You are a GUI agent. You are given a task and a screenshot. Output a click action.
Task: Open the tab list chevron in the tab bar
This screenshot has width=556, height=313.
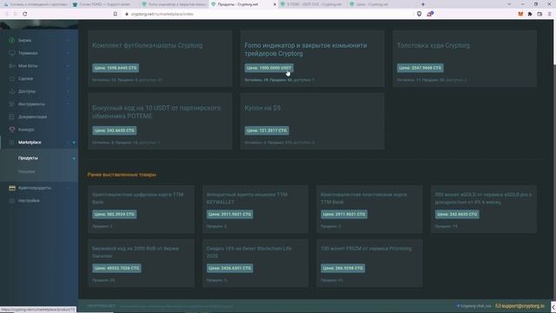[509, 4]
